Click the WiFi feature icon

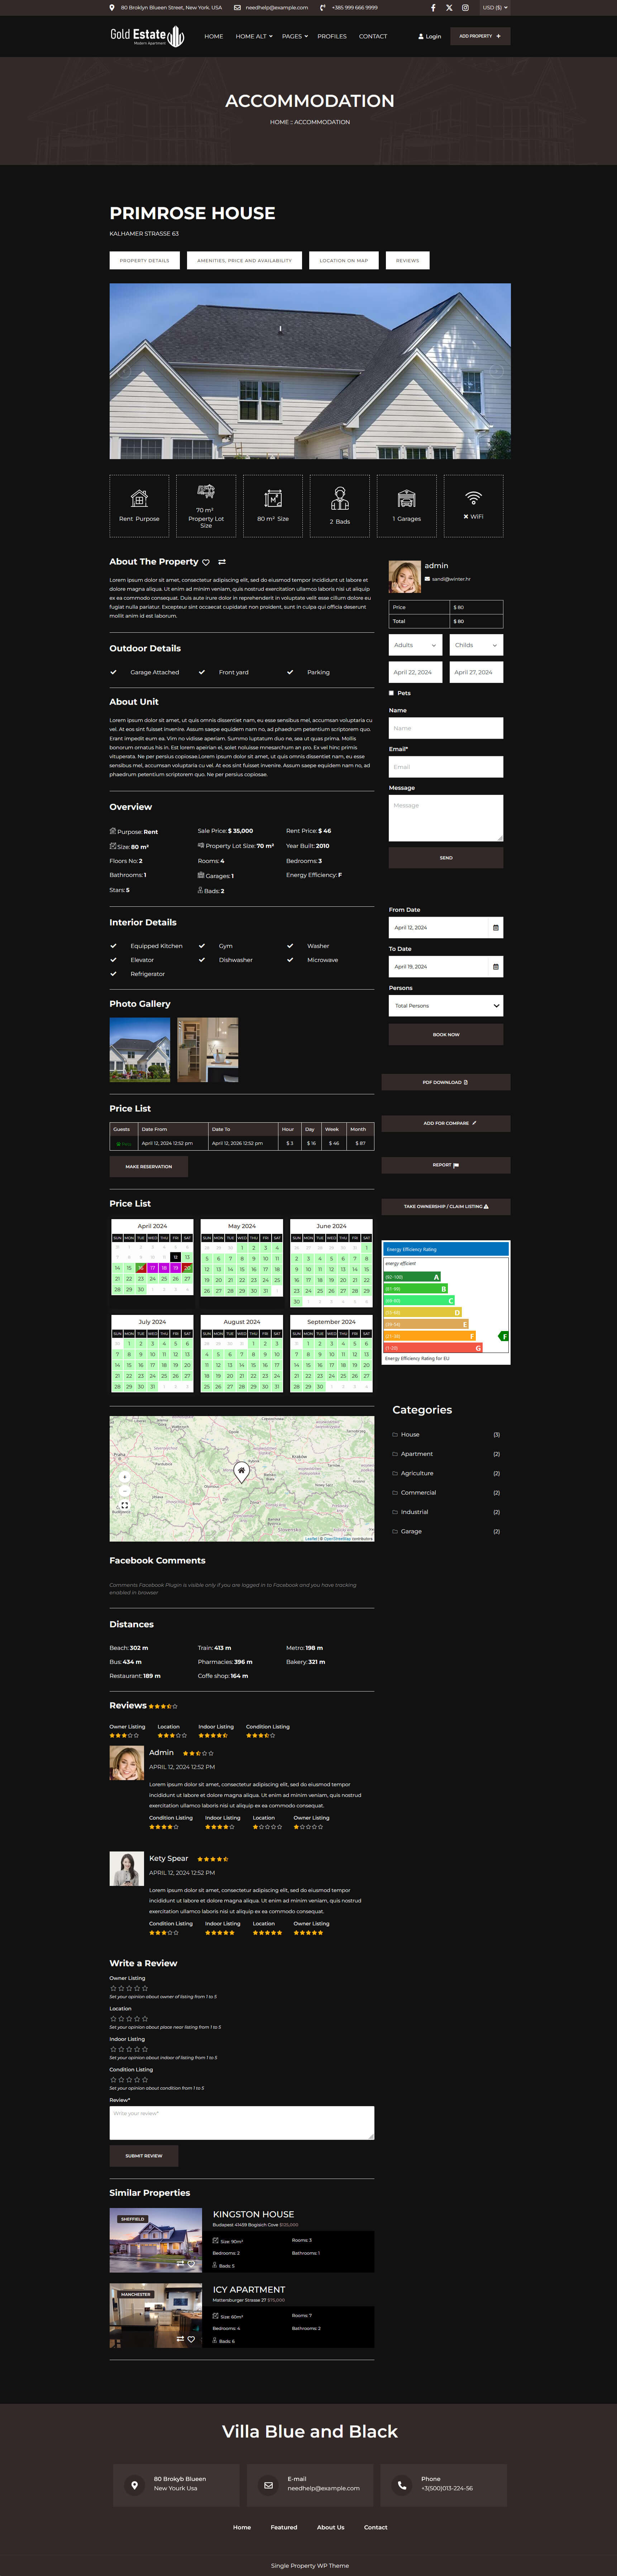pos(473,497)
